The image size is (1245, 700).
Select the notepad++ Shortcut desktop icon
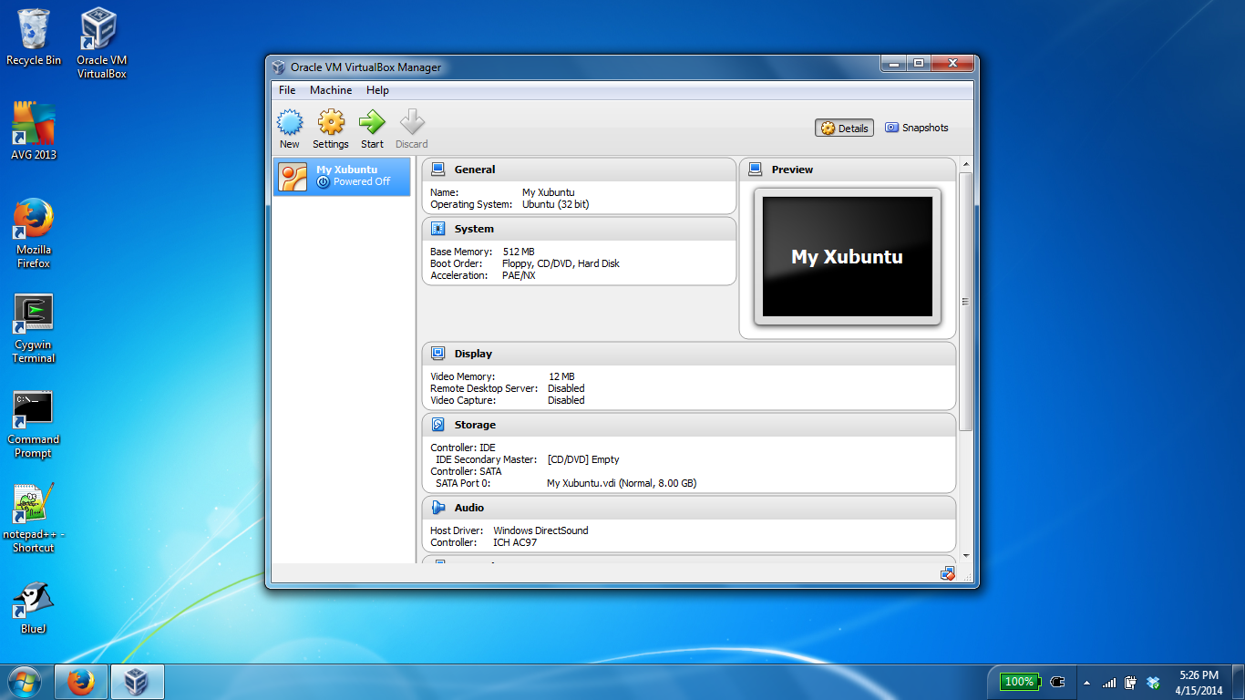(34, 518)
